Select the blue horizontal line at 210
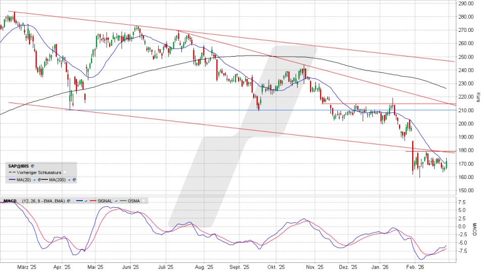The height and width of the screenshot is (273, 485). click(152, 110)
